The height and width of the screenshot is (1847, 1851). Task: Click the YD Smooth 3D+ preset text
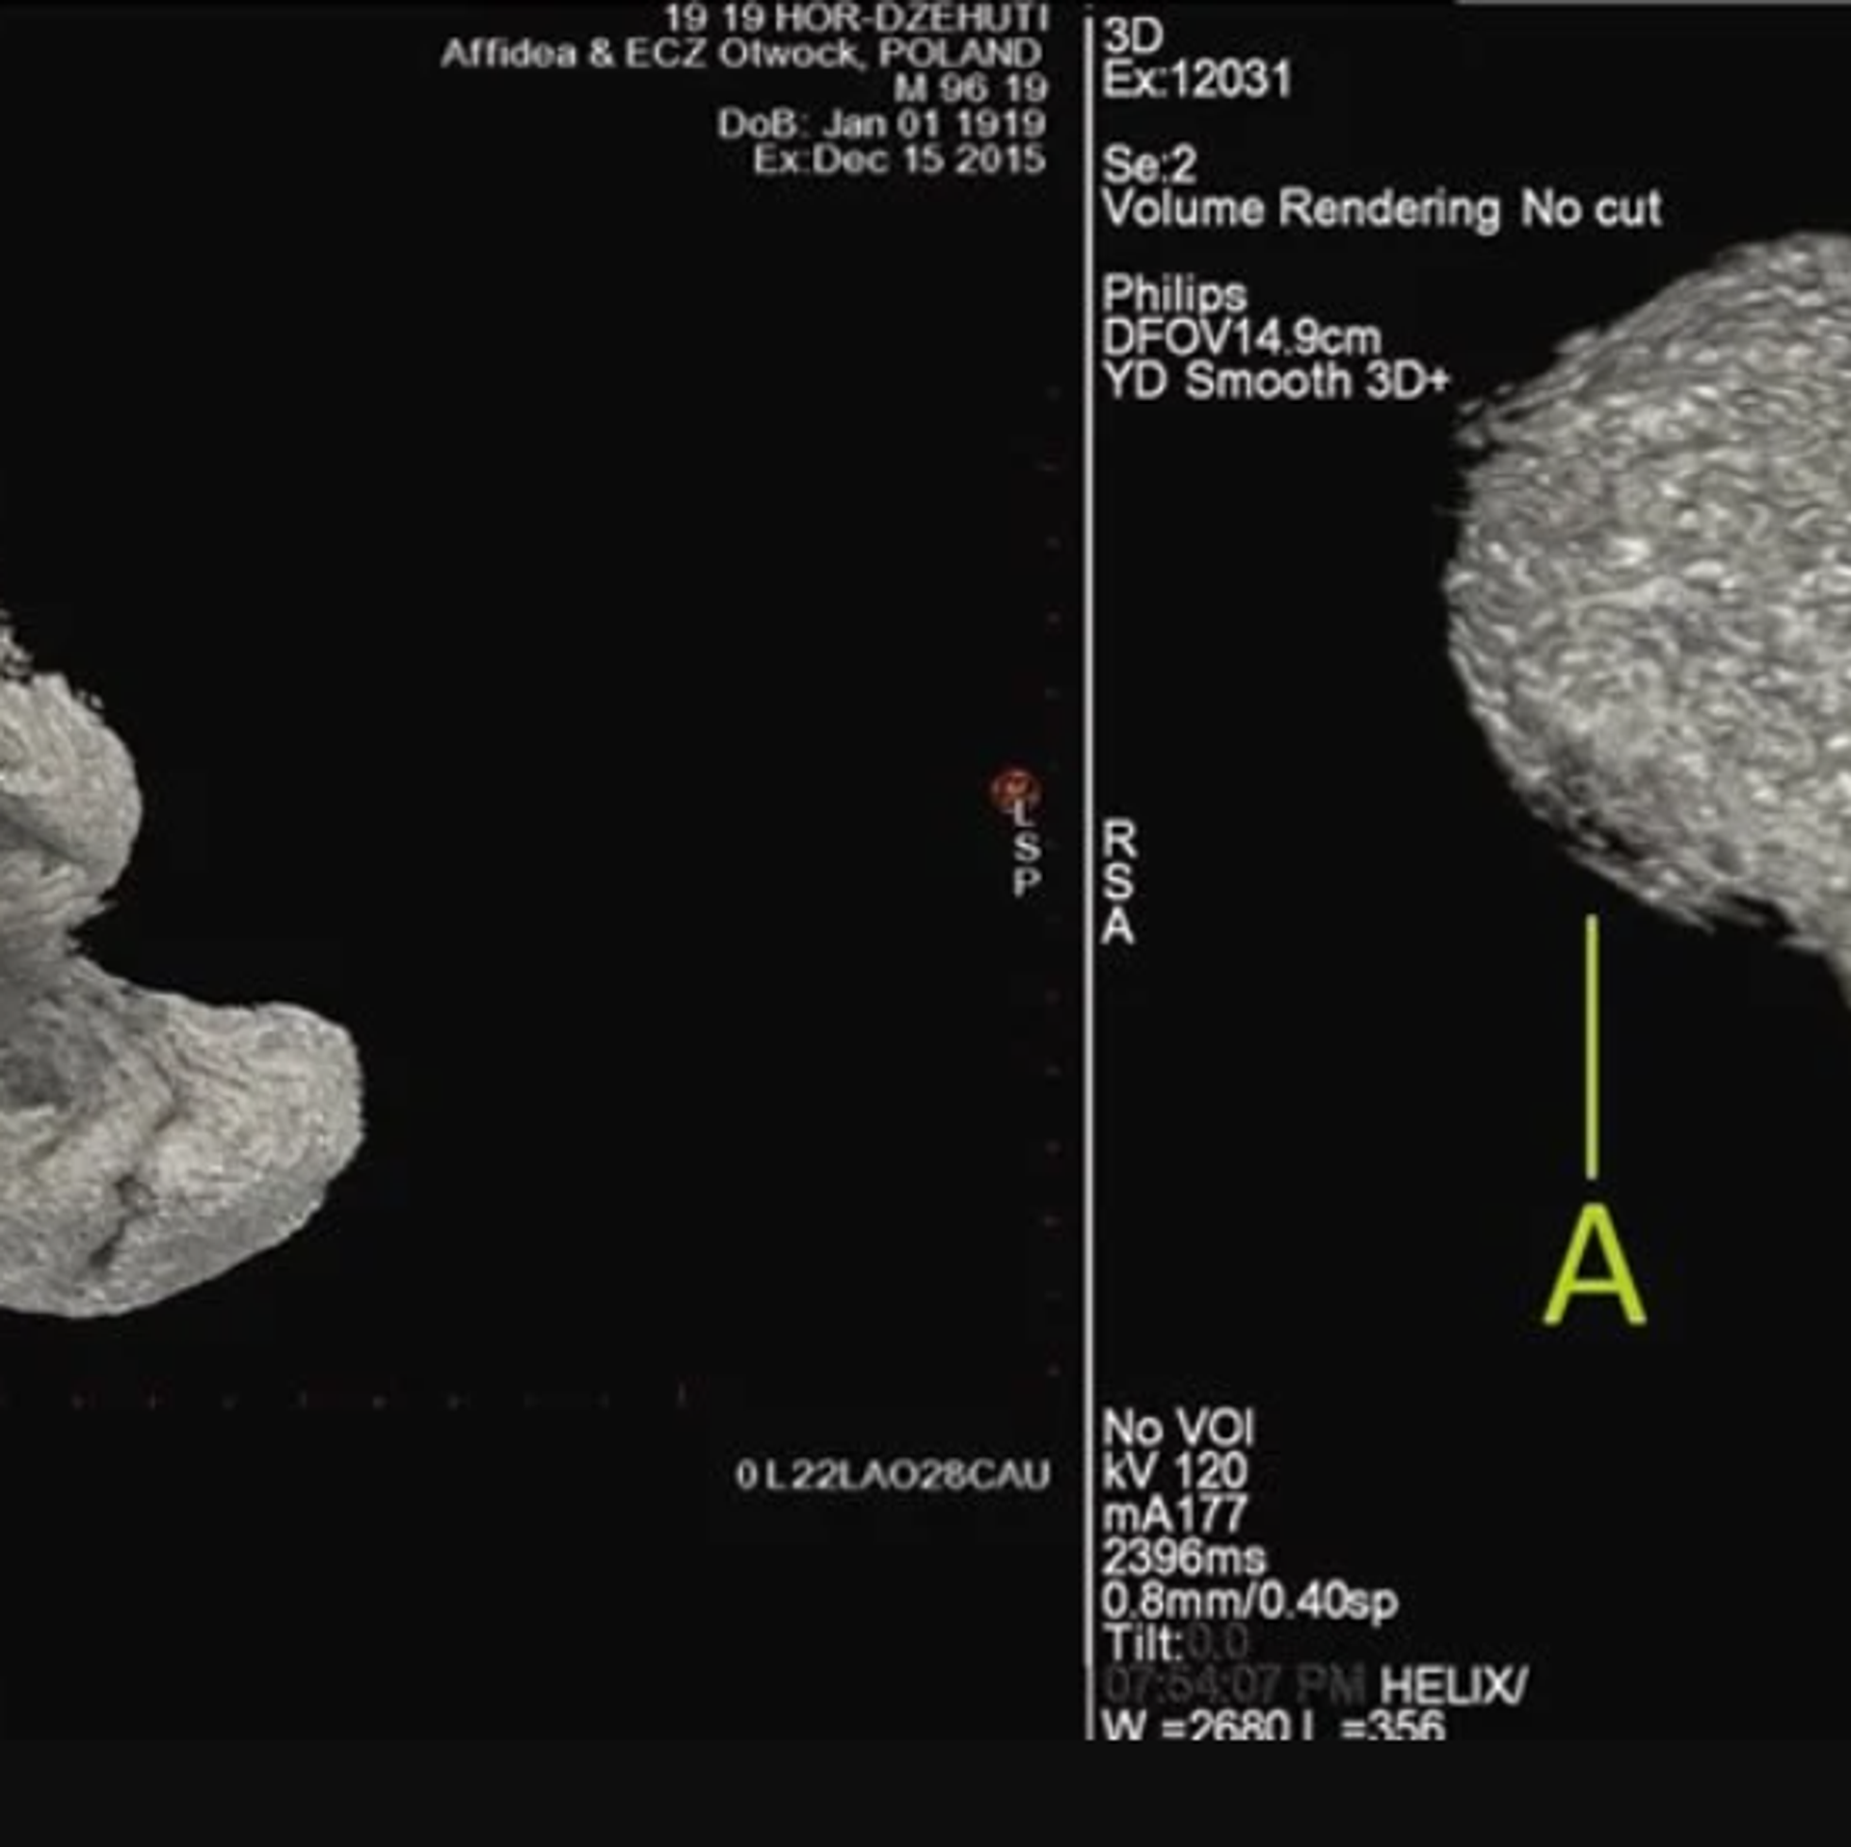[1275, 381]
